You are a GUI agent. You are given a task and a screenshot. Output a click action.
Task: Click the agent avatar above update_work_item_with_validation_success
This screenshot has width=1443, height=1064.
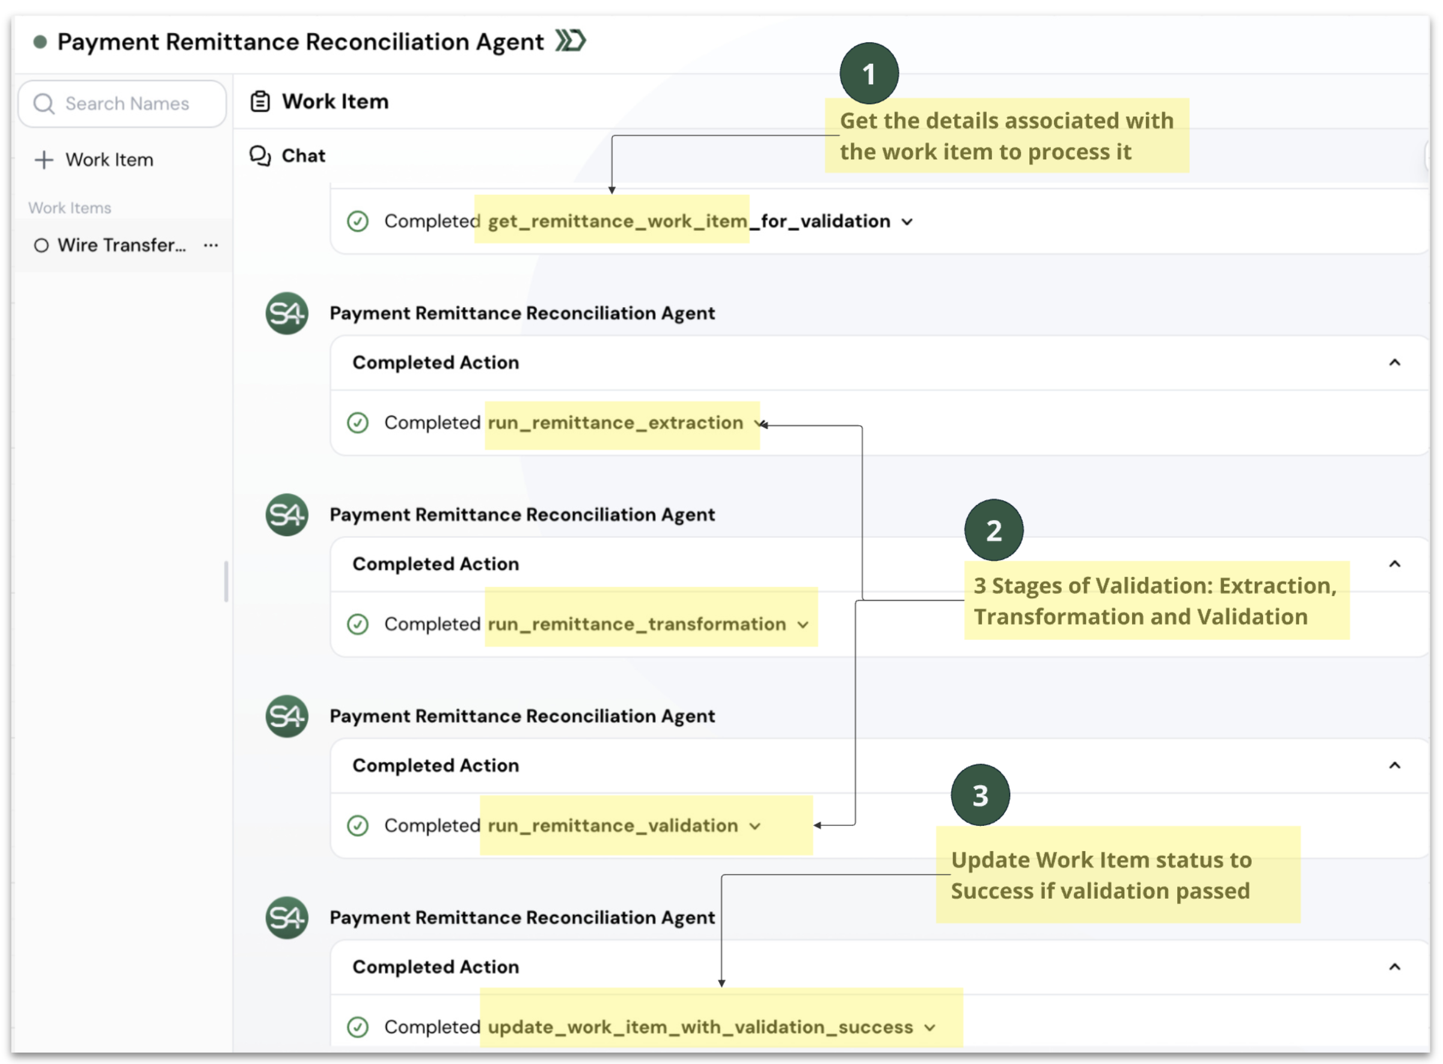(x=287, y=919)
